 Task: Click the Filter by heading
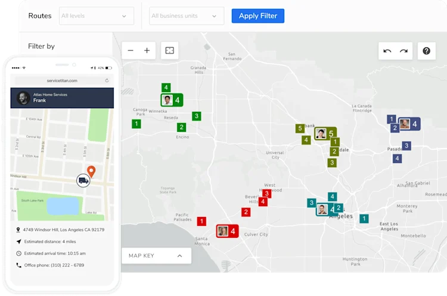click(41, 46)
